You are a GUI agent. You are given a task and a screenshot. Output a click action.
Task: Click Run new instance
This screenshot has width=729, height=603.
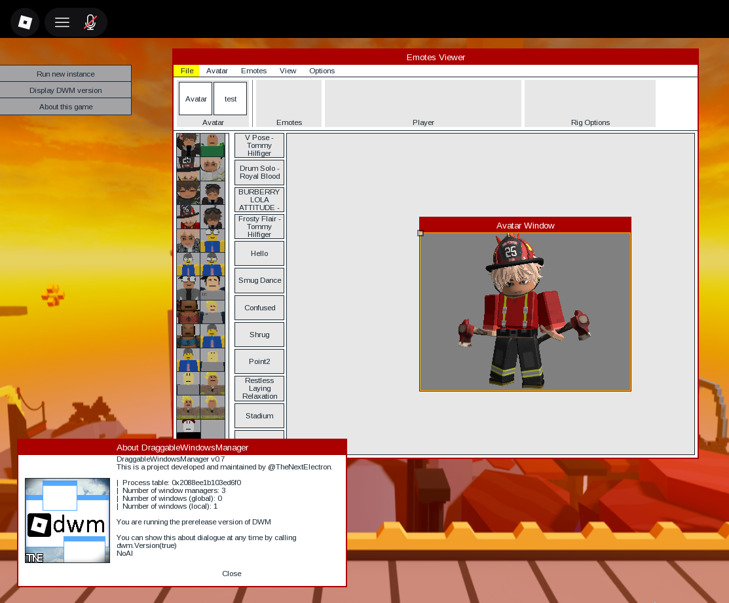(x=65, y=74)
